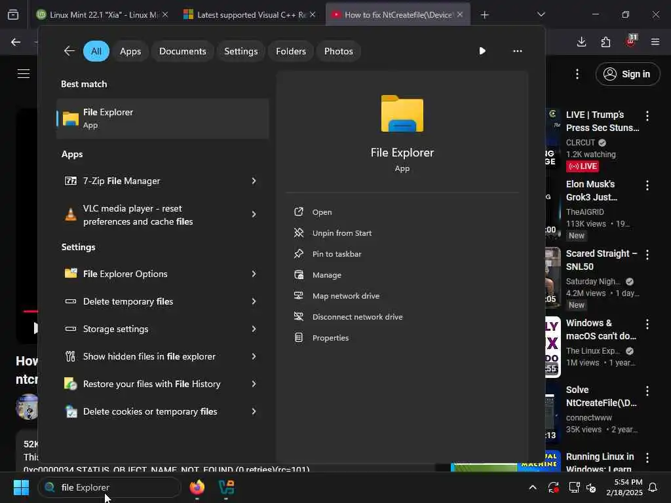Open LIVE Trump's Press Sec video
The height and width of the screenshot is (503, 671).
click(x=603, y=121)
